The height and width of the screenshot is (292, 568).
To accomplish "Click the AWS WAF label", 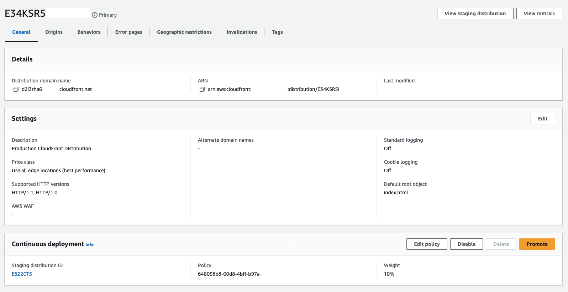I will coord(23,206).
